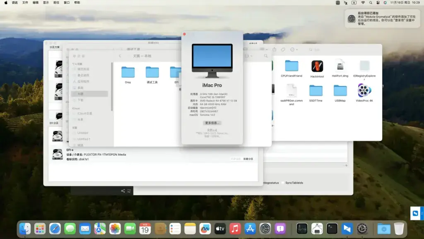The width and height of the screenshot is (424, 239).
Task: Open Music from the Dock
Action: (235, 229)
